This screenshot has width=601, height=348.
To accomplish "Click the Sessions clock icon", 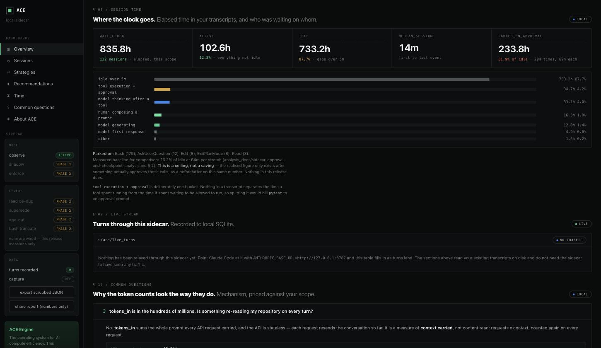I will [8, 61].
